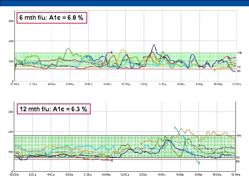Click the 140 upper target label on the 6 mth chart
The image size is (249, 187).
(240, 53)
